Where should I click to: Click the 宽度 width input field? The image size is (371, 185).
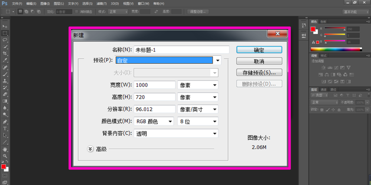pyautogui.click(x=154, y=85)
